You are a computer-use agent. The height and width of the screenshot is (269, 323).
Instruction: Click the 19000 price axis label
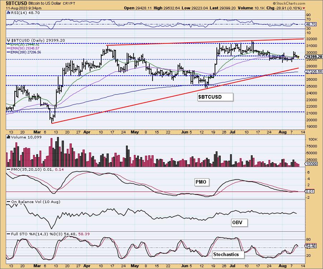click(x=312, y=127)
